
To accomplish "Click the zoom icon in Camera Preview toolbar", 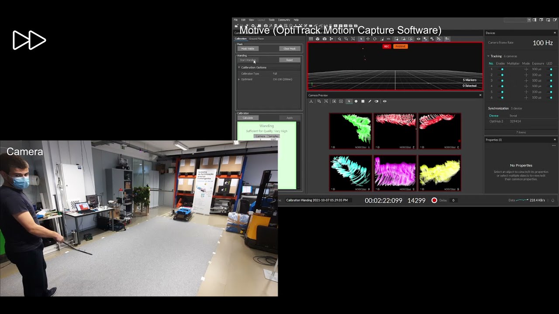I will tap(319, 101).
